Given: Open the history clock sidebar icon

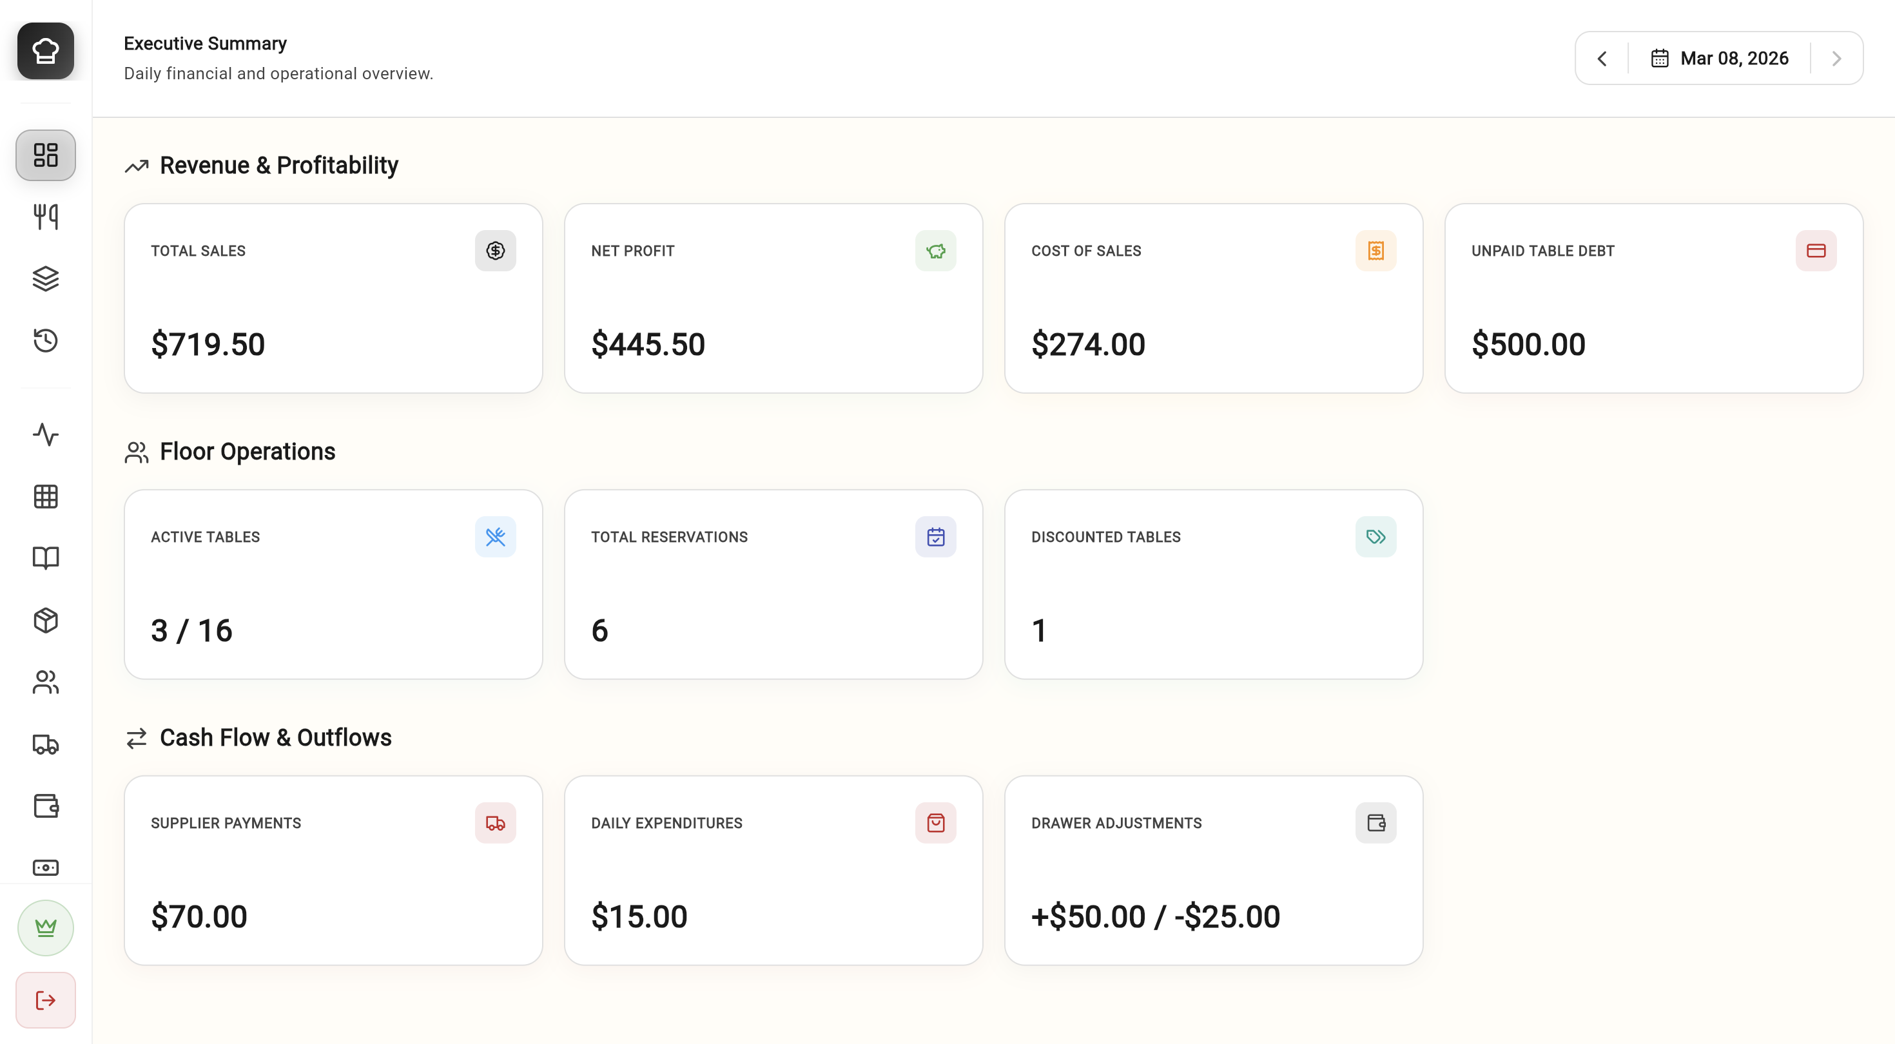Looking at the screenshot, I should tap(46, 341).
